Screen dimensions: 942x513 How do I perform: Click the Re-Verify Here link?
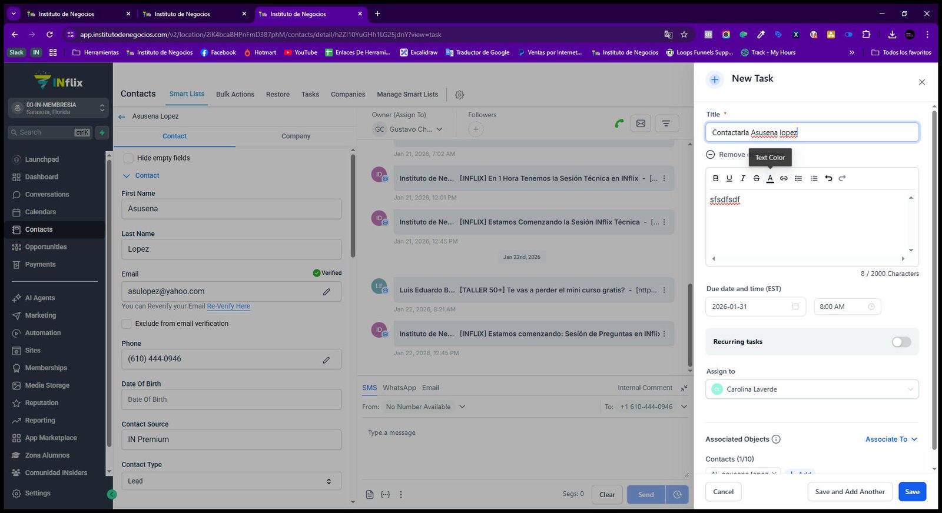pos(228,307)
